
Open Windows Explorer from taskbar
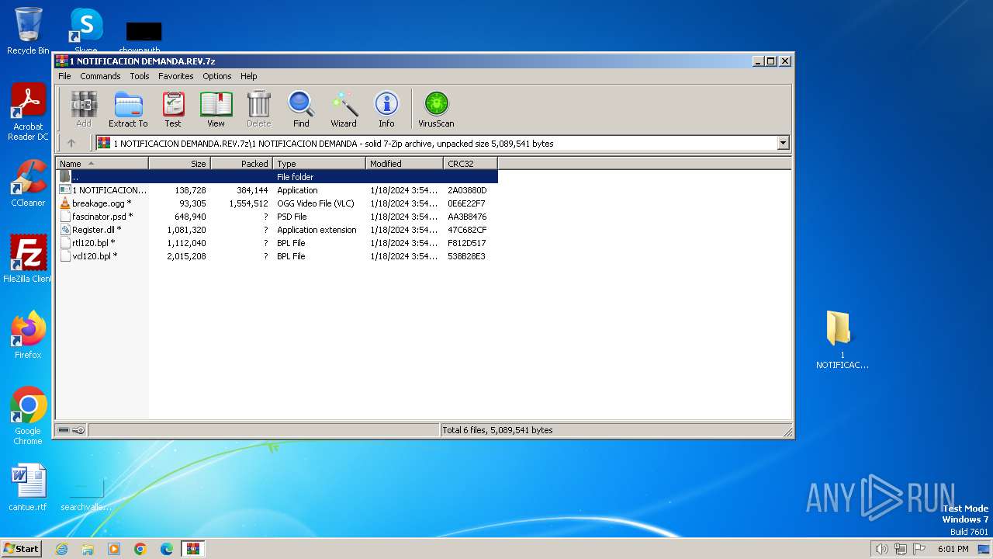[88, 549]
